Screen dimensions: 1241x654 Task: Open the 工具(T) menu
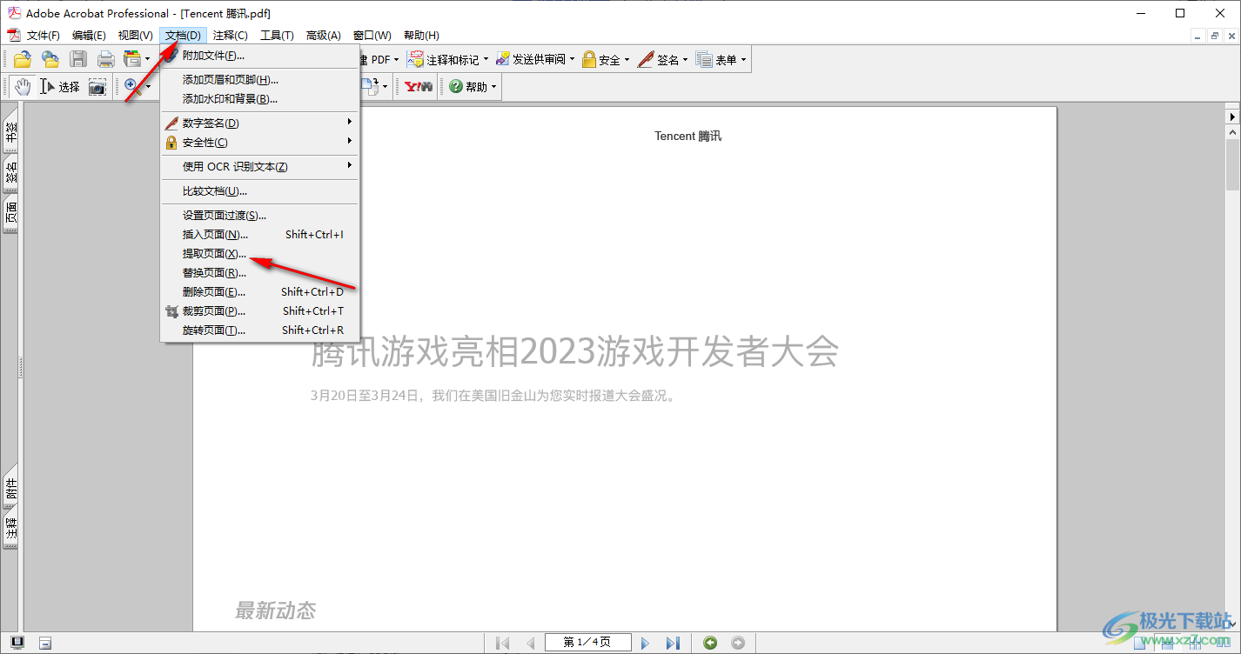pyautogui.click(x=277, y=36)
